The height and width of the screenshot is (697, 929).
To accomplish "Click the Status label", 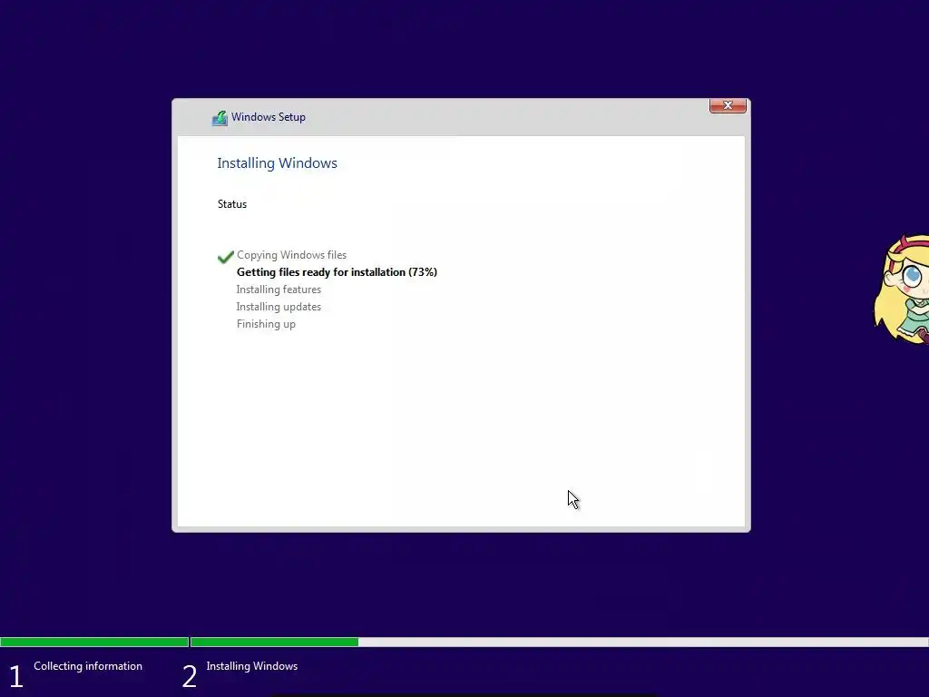I will (231, 204).
